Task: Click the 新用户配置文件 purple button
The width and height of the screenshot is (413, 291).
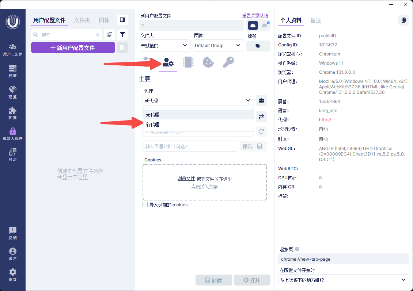Action: 73,48
